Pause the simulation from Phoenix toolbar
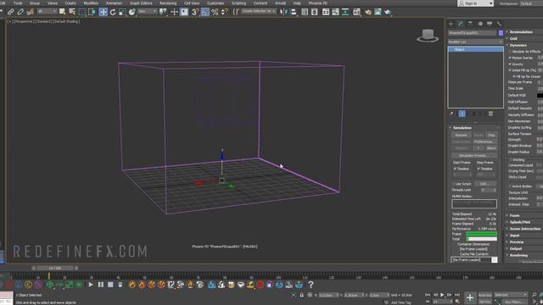This screenshot has width=543, height=305. click(x=100, y=285)
